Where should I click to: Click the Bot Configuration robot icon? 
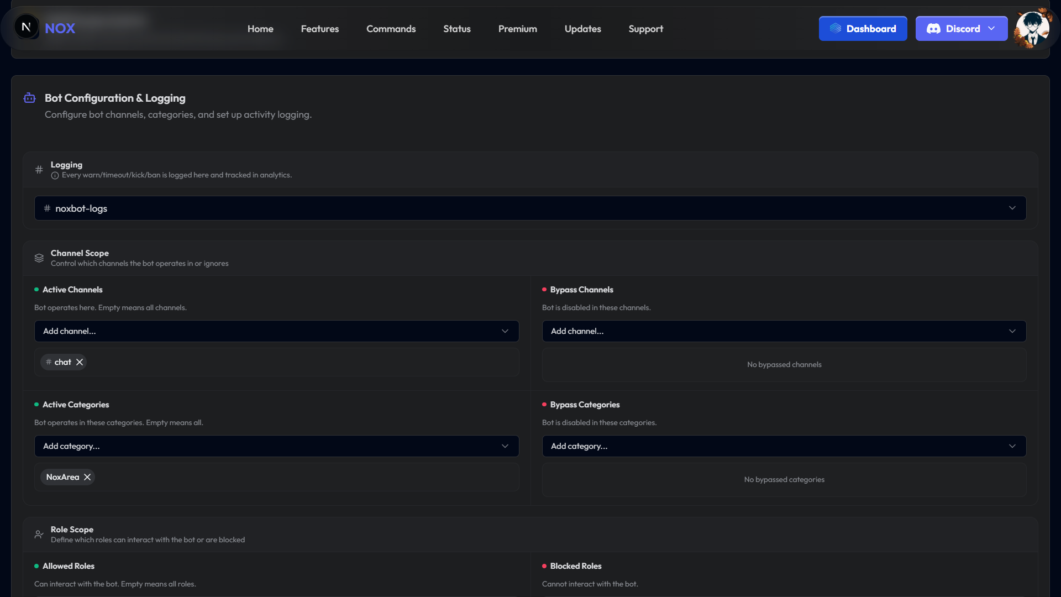[x=30, y=98]
